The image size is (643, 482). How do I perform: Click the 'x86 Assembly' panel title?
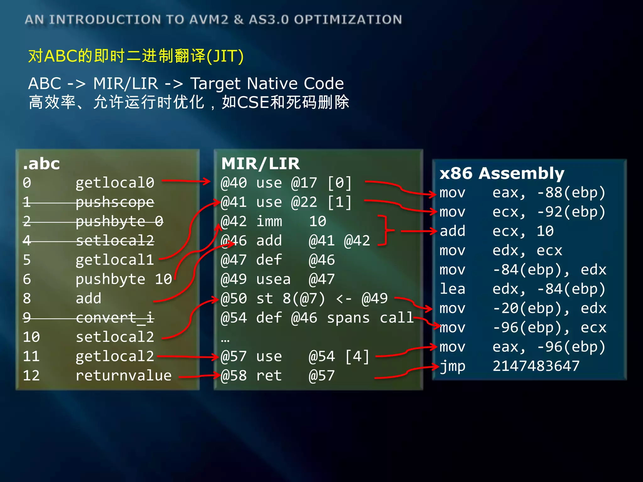point(502,173)
